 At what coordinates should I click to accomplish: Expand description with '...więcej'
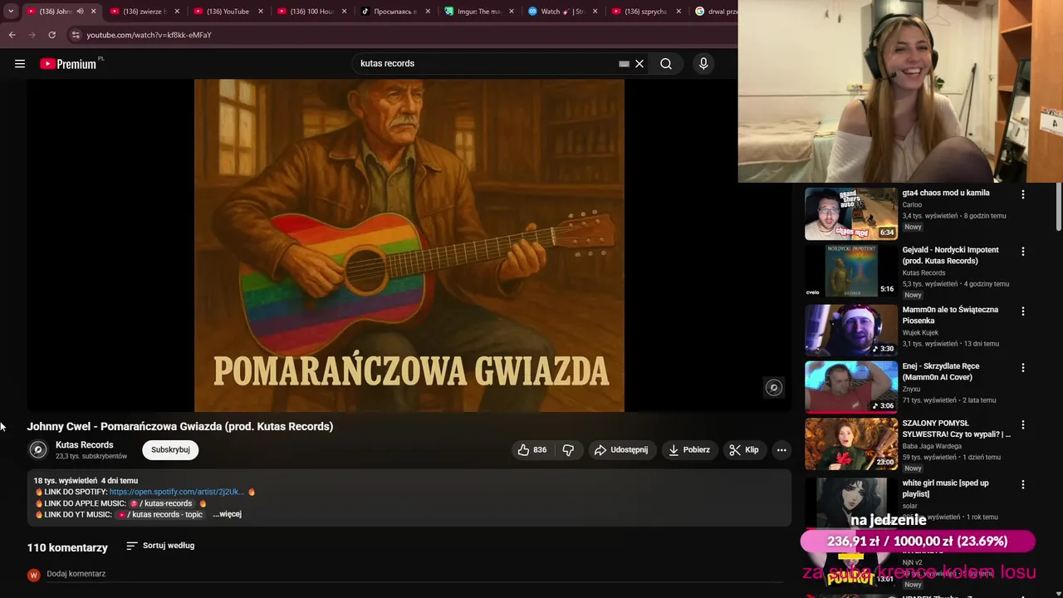[x=227, y=514]
